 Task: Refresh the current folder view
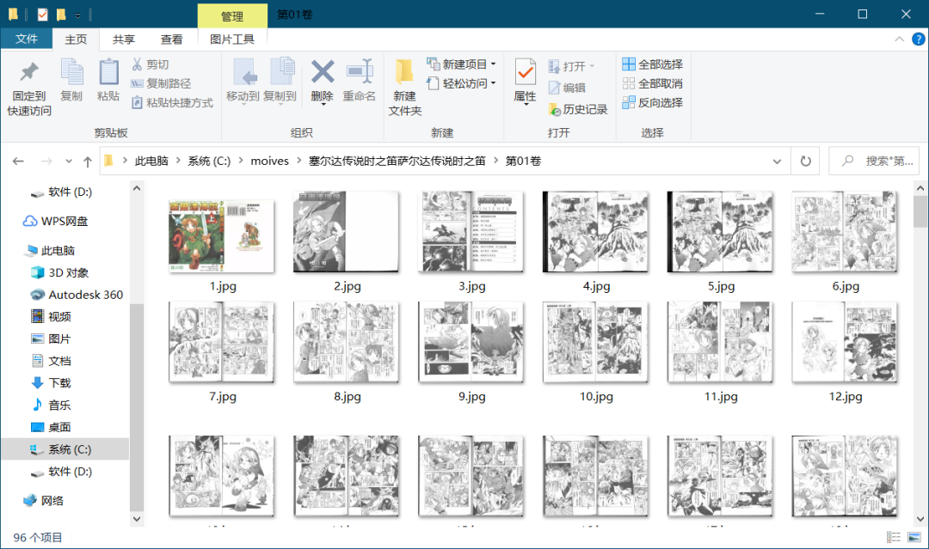pos(806,161)
